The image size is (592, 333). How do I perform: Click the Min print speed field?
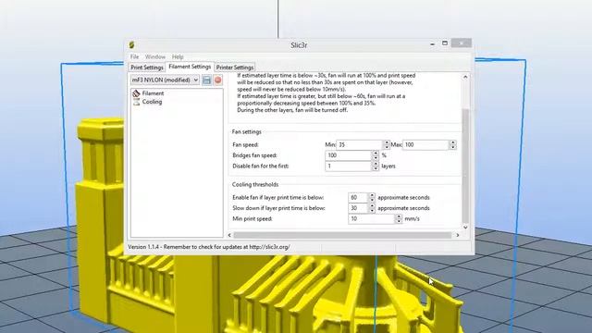[372, 218]
